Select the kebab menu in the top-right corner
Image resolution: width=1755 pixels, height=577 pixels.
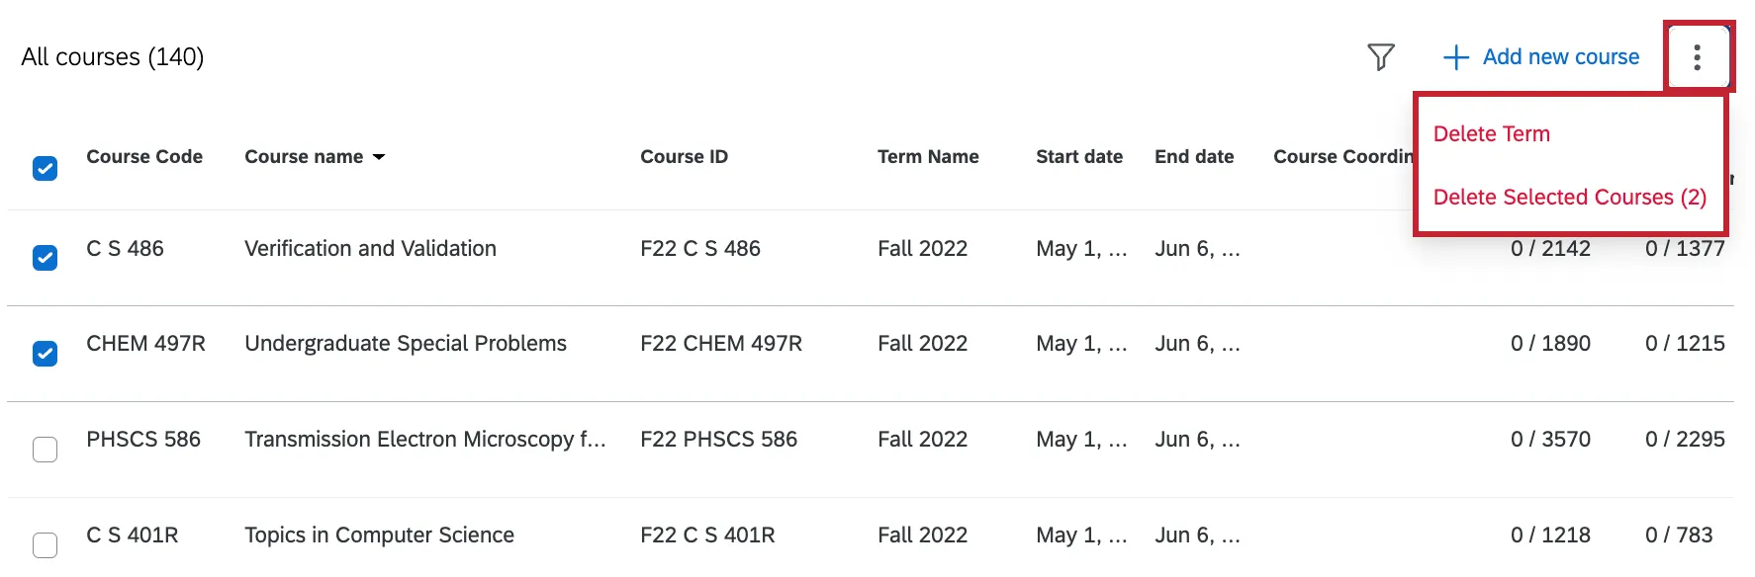[1698, 57]
